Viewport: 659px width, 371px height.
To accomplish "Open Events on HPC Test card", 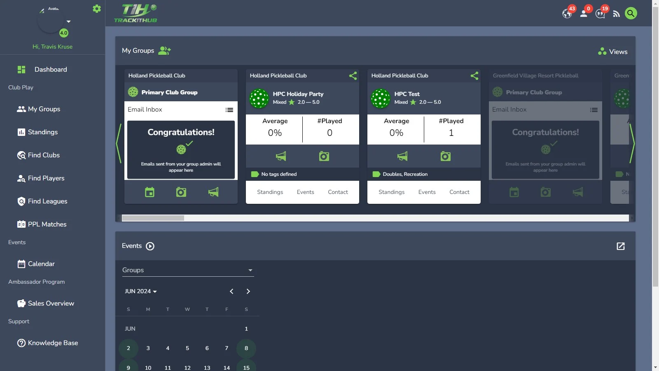I will coord(427,192).
